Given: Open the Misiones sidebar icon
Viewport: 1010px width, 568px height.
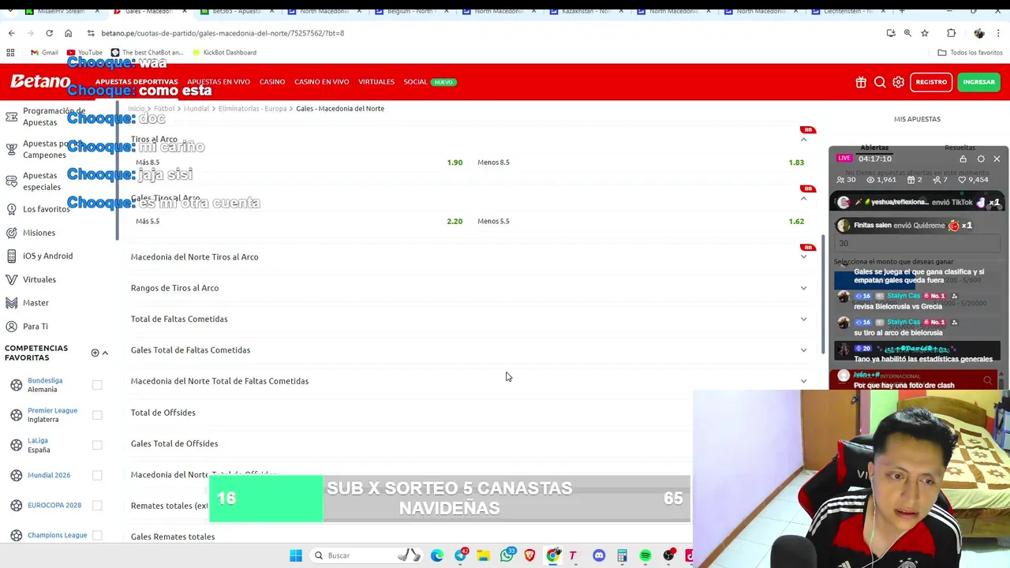Looking at the screenshot, I should [x=11, y=233].
